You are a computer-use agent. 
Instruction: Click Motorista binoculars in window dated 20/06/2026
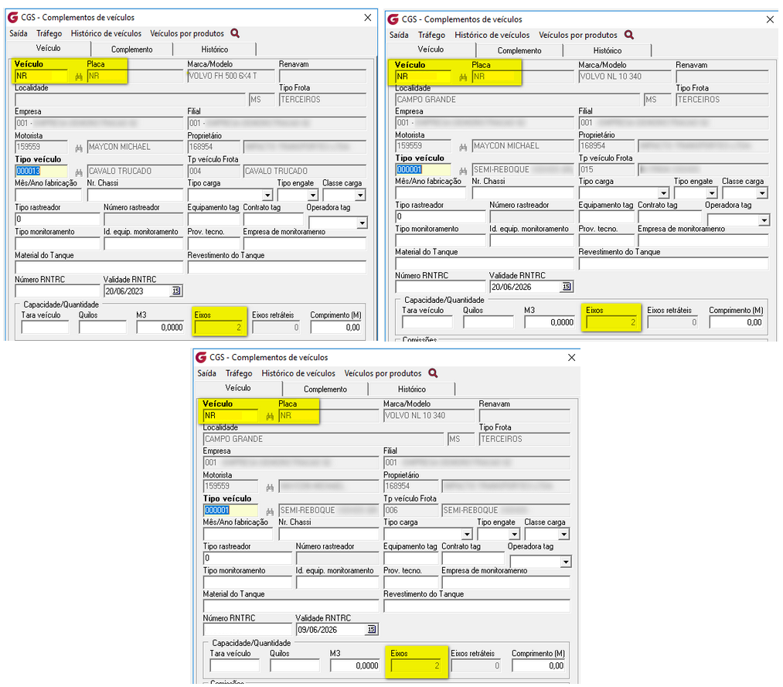(x=463, y=148)
